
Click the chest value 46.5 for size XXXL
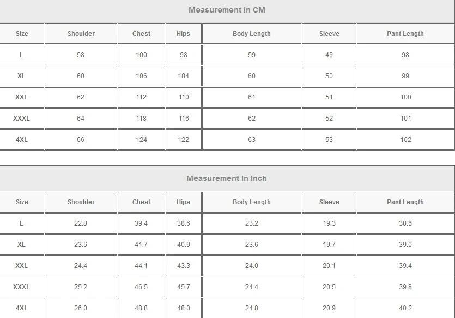pyautogui.click(x=141, y=287)
